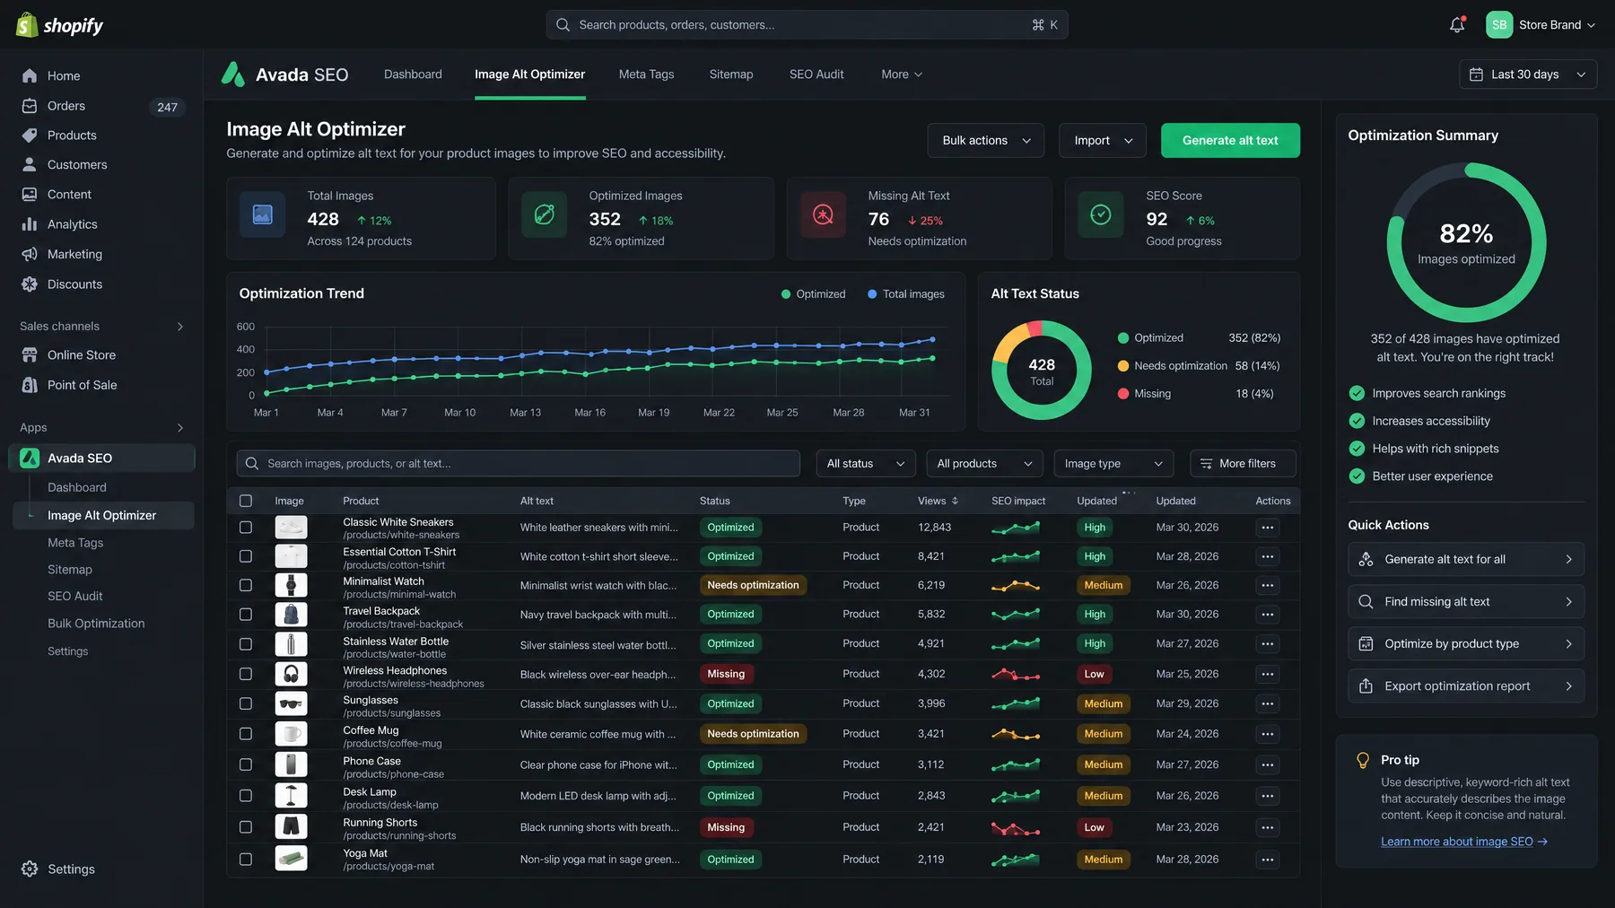Screen dimensions: 1615x908
Task: Click the Optimized legend dot in Optimization Trend
Action: coord(786,294)
